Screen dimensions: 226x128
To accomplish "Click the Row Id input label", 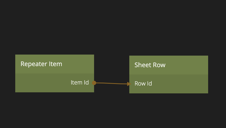I will point(143,84).
